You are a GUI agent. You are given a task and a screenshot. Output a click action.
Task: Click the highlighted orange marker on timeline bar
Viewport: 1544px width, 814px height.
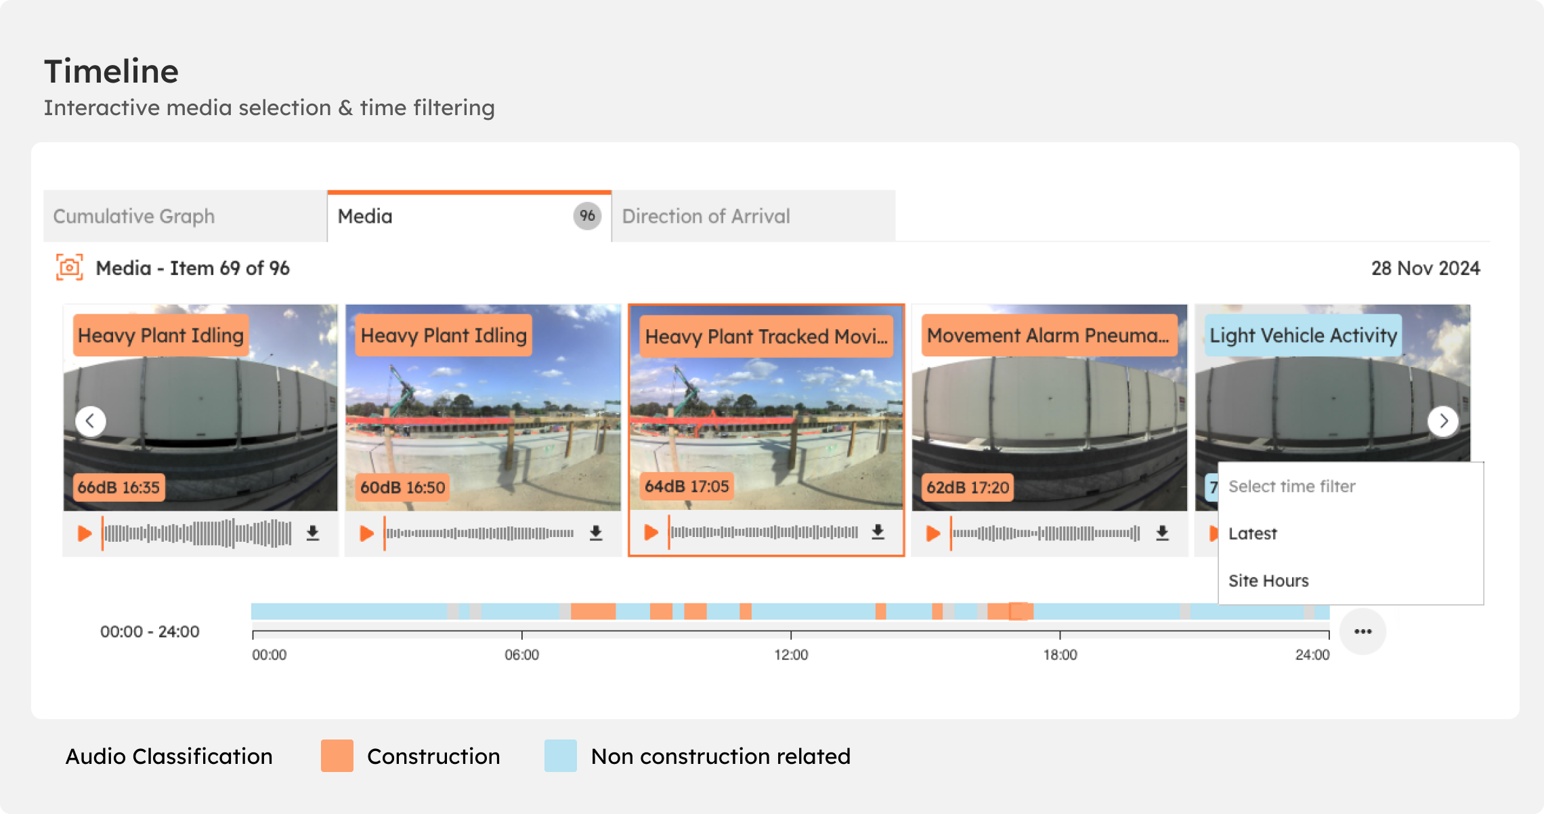pyautogui.click(x=1021, y=612)
